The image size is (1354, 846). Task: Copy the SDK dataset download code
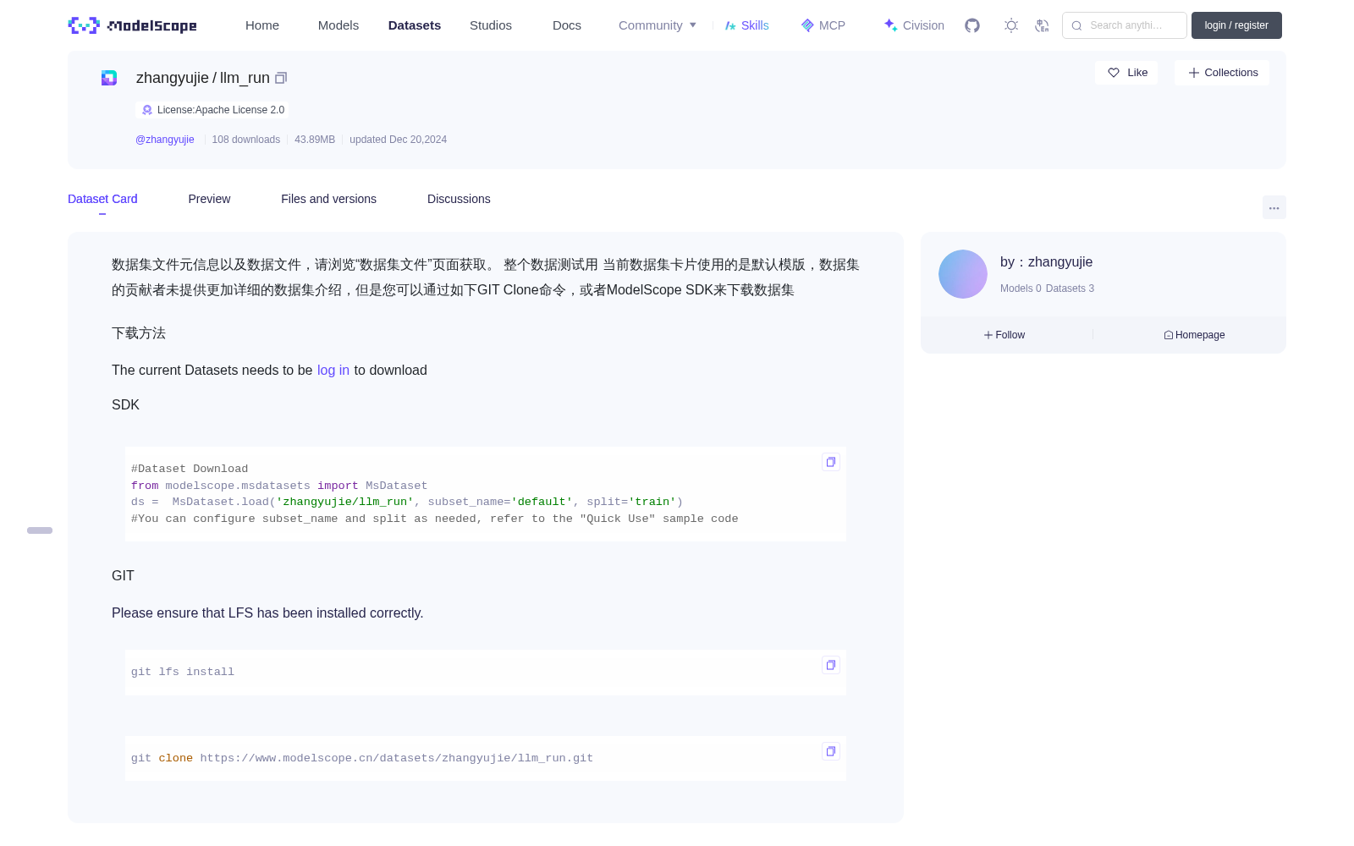[x=831, y=462]
